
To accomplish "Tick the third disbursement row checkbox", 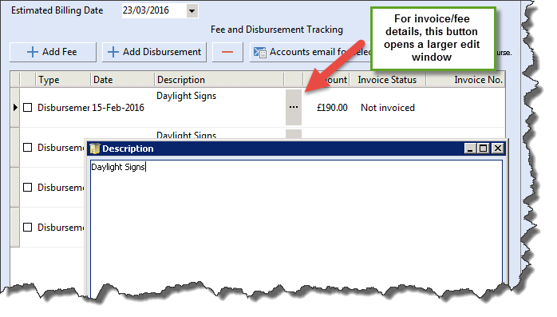I will point(27,188).
